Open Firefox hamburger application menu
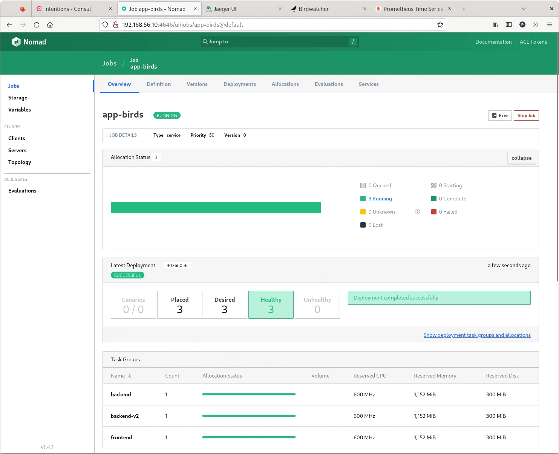The image size is (559, 454). pos(549,25)
